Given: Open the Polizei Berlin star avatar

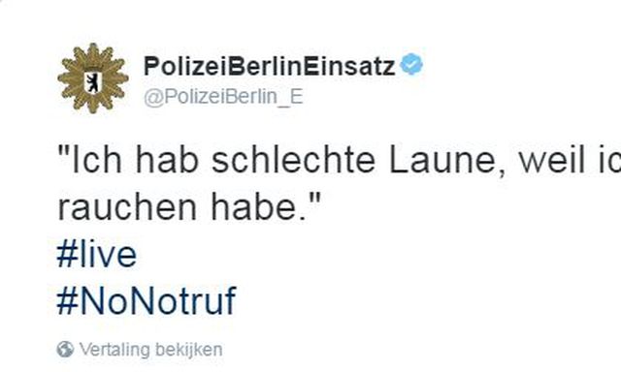Looking at the screenshot, I should pos(93,78).
